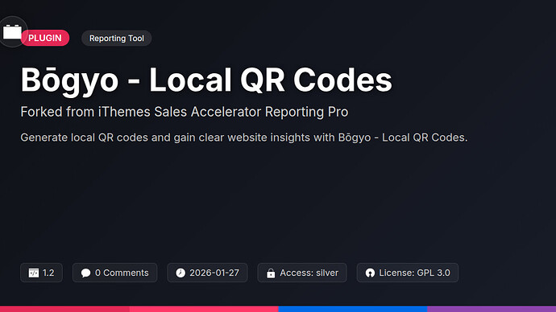Select the red PLUGIN badge

click(x=45, y=38)
